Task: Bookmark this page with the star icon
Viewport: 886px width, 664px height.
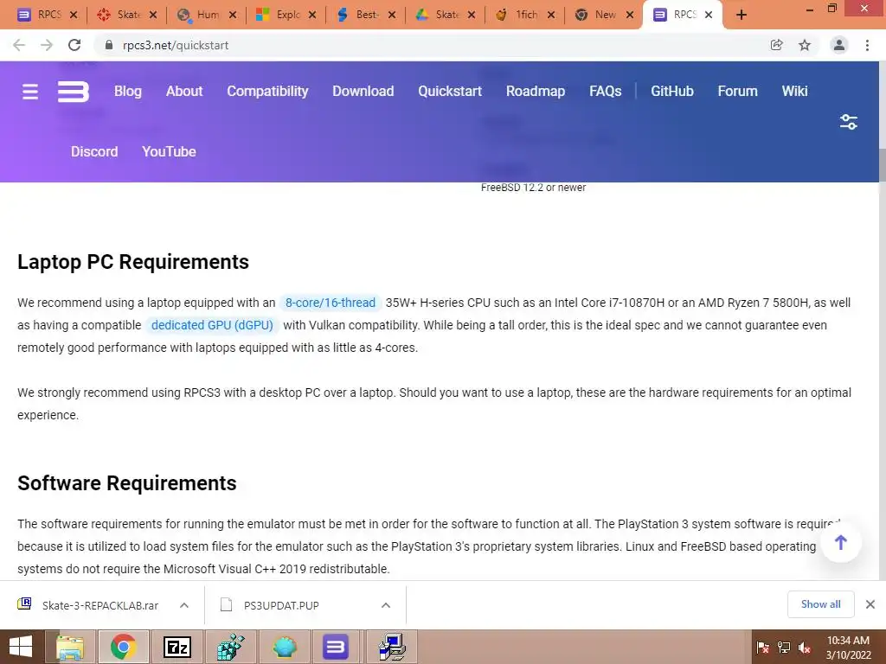Action: [805, 45]
